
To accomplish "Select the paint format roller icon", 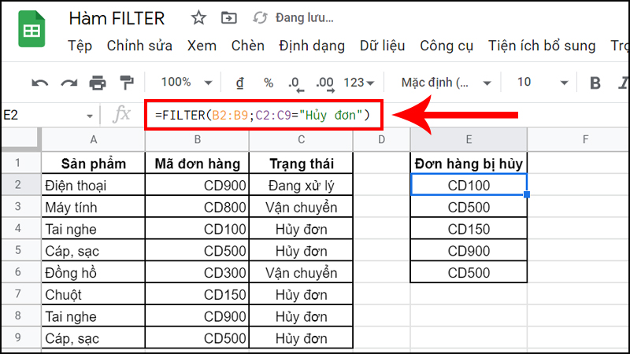I will [126, 83].
